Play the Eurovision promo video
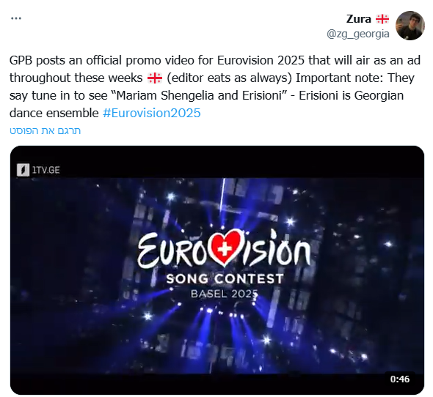 pos(217,270)
